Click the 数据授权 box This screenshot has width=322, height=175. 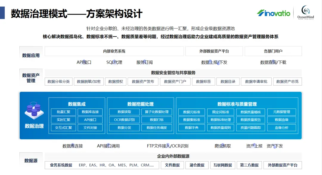pyautogui.click(x=116, y=82)
